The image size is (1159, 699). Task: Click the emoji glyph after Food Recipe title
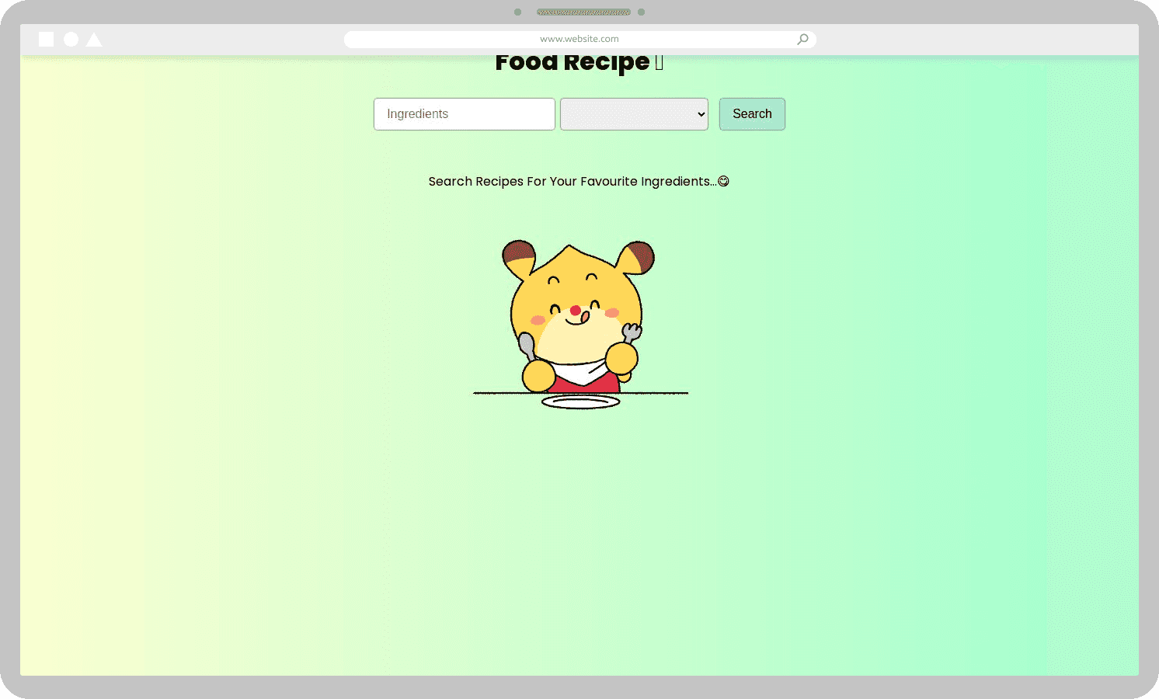click(659, 63)
